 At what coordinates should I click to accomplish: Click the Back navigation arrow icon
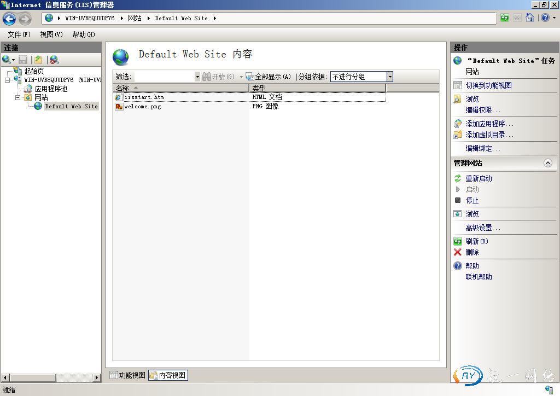[x=9, y=19]
